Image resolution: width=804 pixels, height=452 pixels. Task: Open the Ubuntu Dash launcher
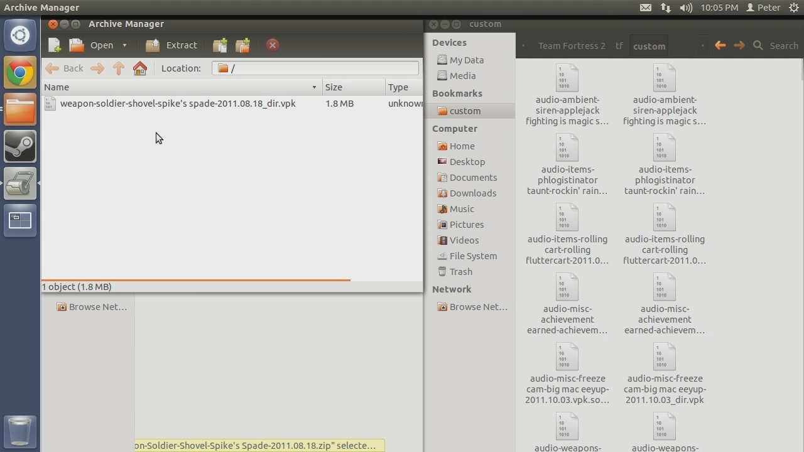click(x=20, y=35)
